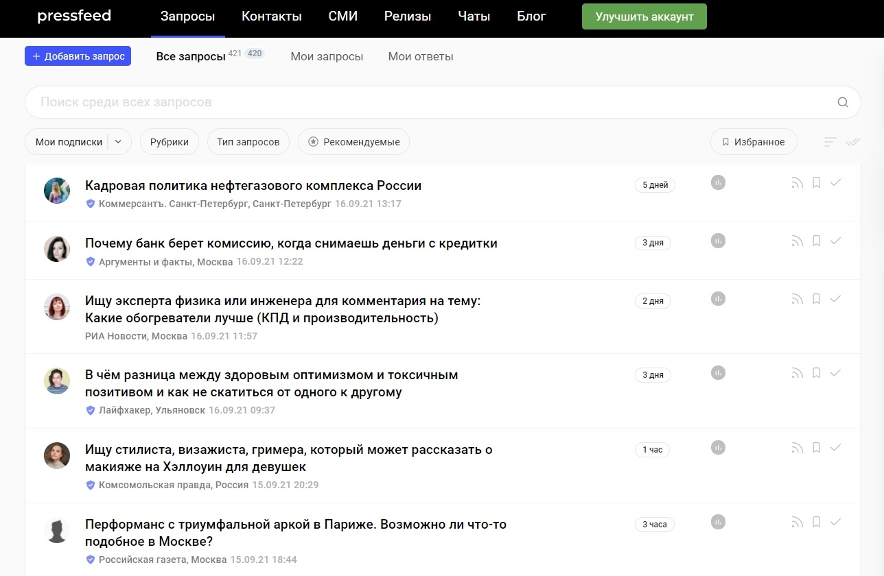Viewport: 884px width, 576px height.
Task: Open request Кадровая политика нефтегазового комплекса России
Action: coord(253,185)
